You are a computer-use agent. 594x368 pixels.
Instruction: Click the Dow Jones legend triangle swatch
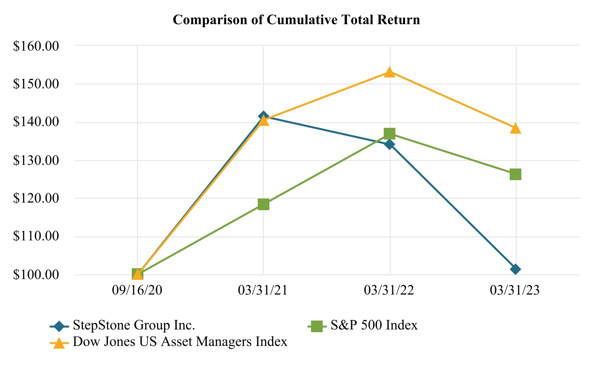point(59,343)
